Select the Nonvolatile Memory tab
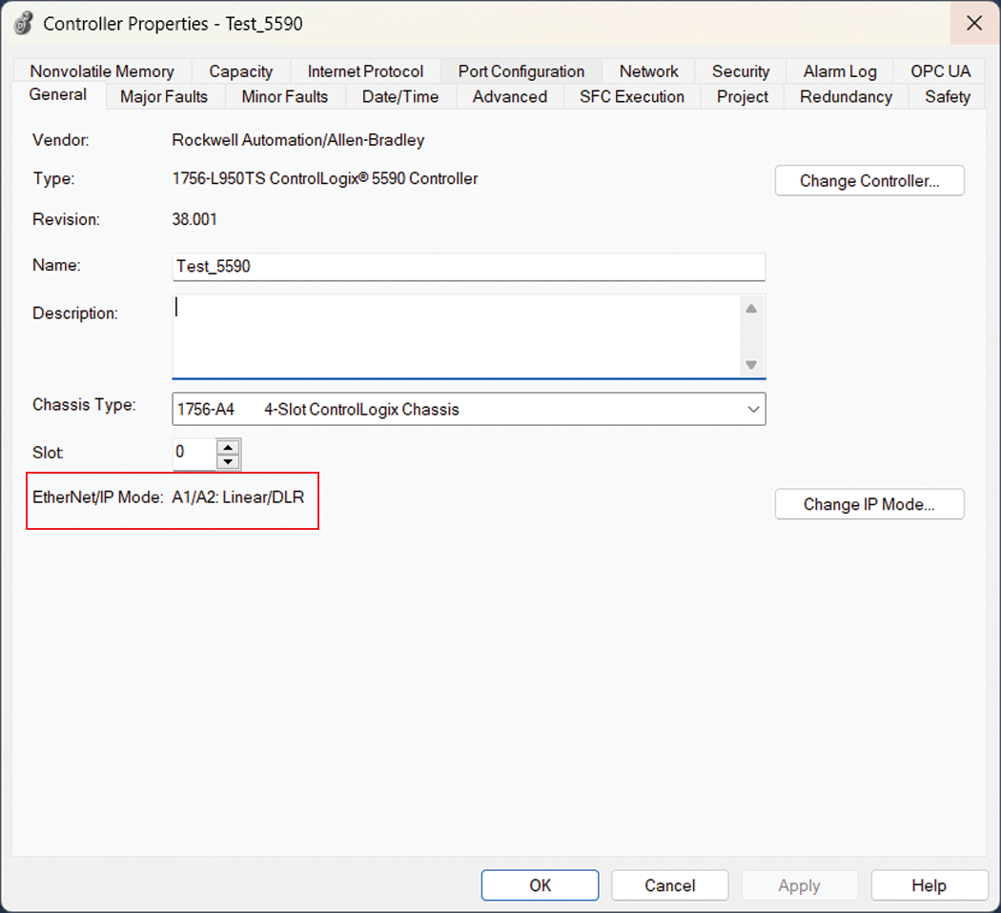This screenshot has height=913, width=1001. [102, 71]
